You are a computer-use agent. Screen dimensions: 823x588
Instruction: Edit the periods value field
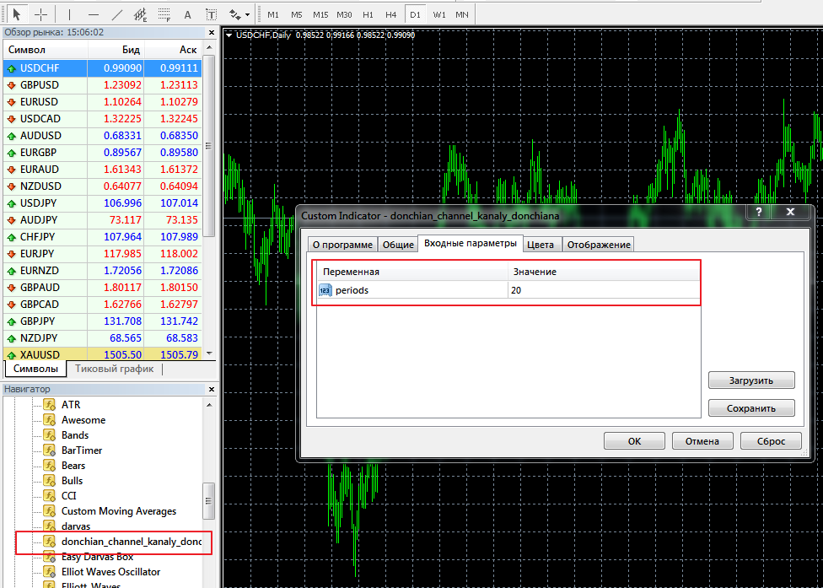[x=603, y=290]
